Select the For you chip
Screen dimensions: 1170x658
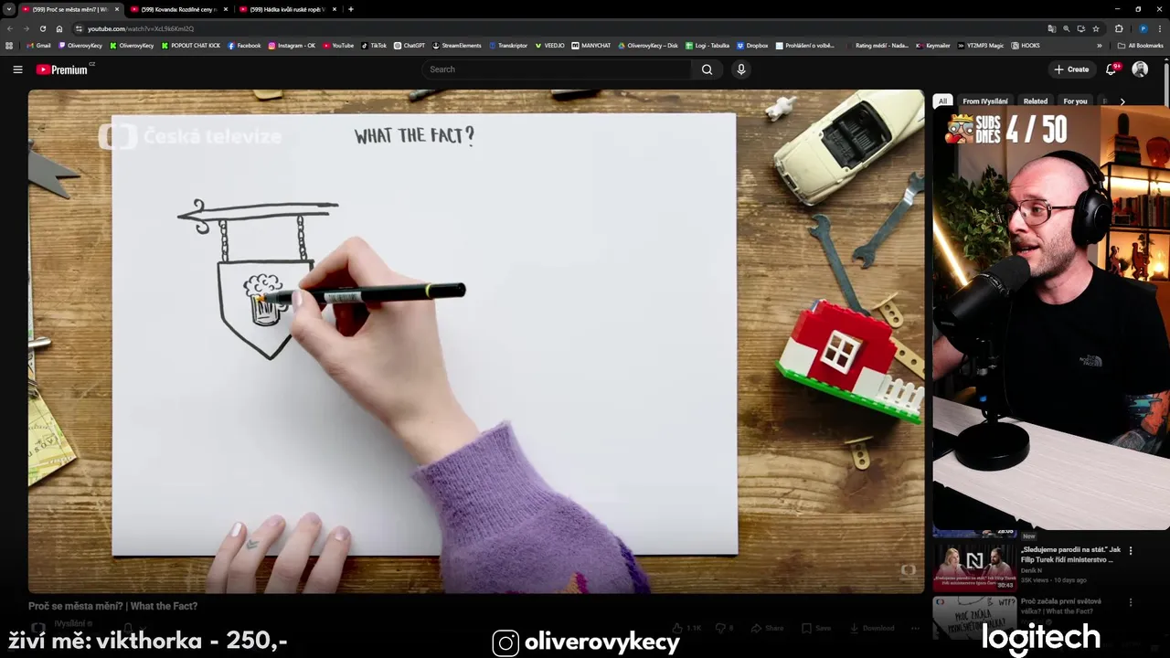(x=1076, y=101)
